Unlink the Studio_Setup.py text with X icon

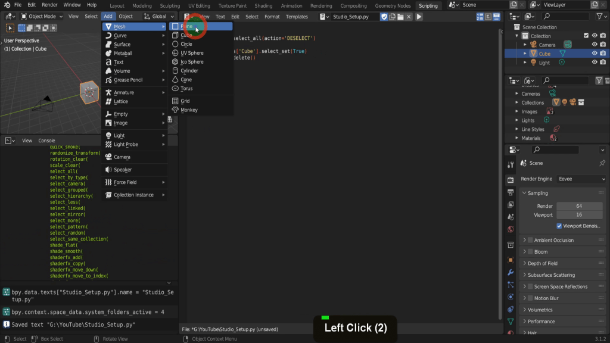click(x=409, y=17)
